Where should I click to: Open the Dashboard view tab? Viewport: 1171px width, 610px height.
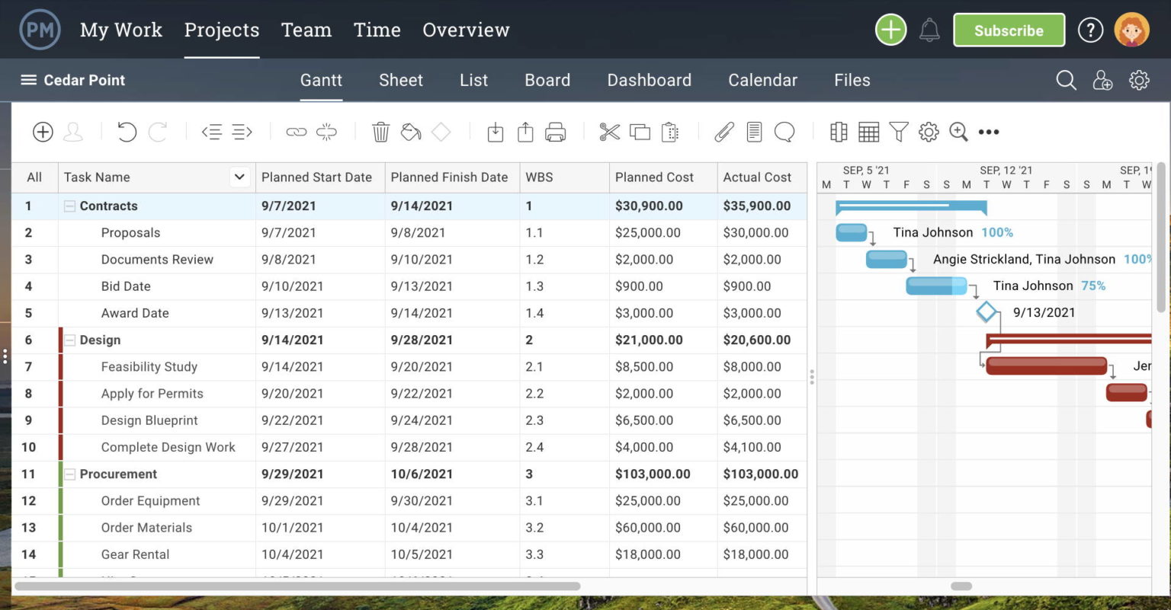(x=649, y=80)
